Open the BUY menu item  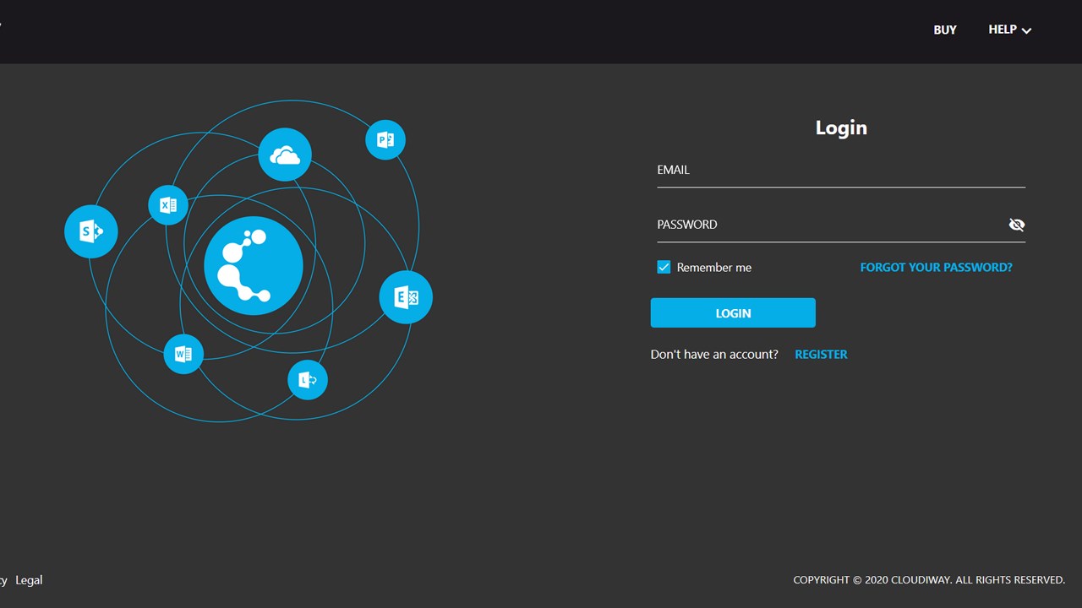point(944,30)
